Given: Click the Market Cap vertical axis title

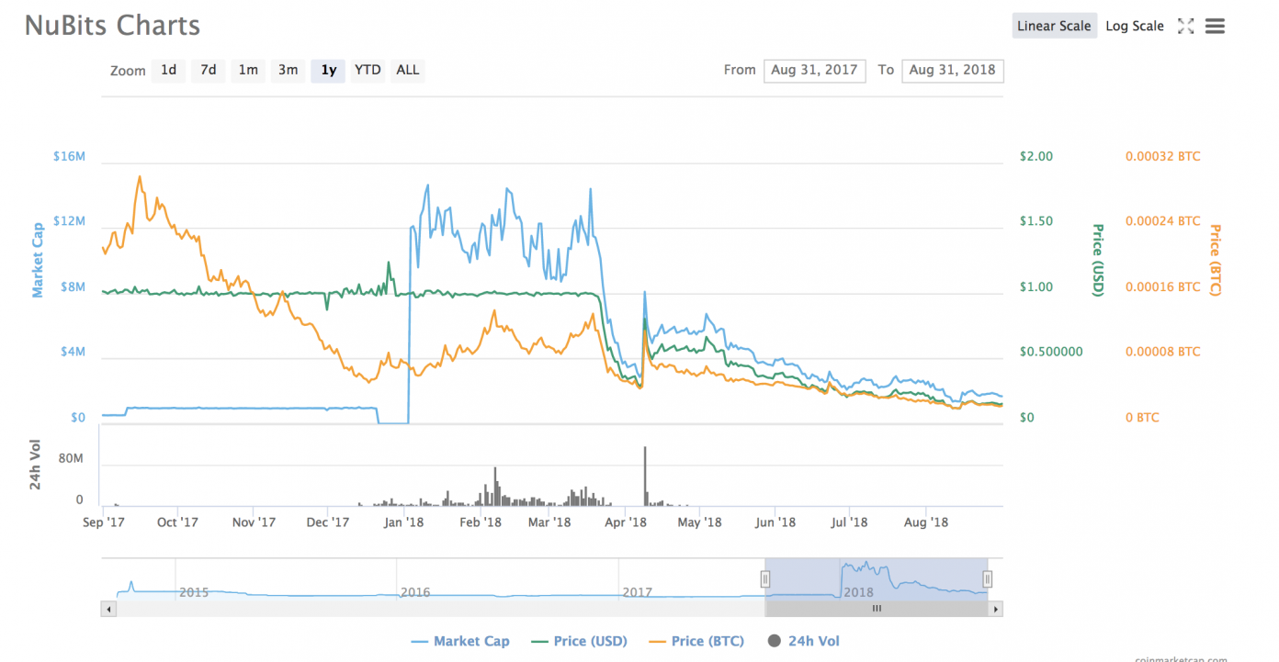Looking at the screenshot, I should click(38, 260).
